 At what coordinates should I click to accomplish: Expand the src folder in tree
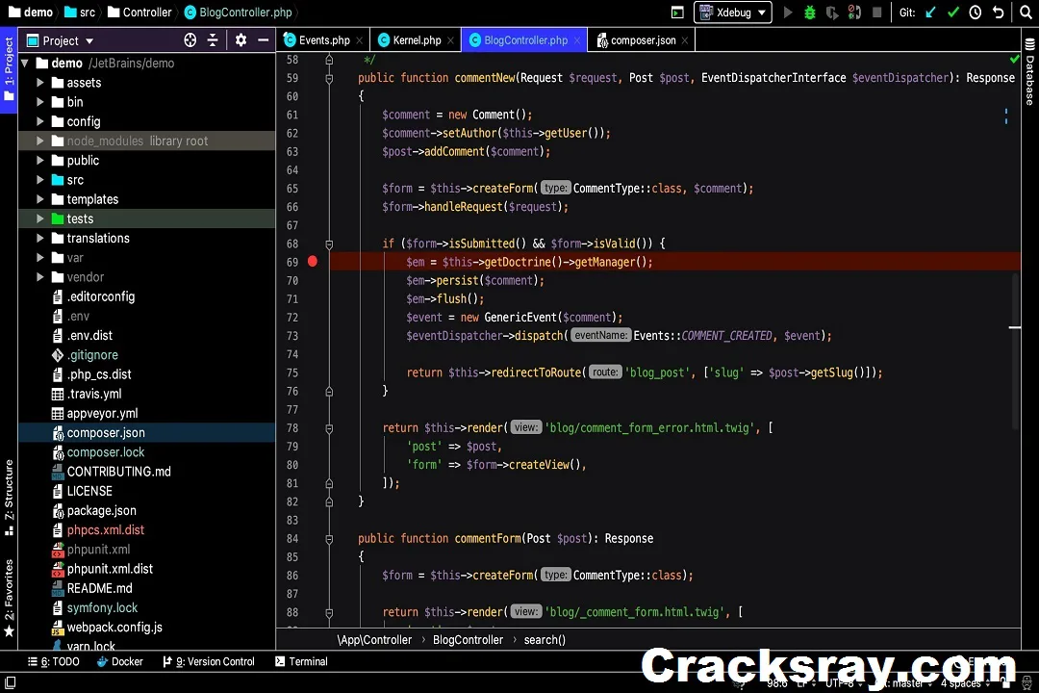[x=39, y=180]
